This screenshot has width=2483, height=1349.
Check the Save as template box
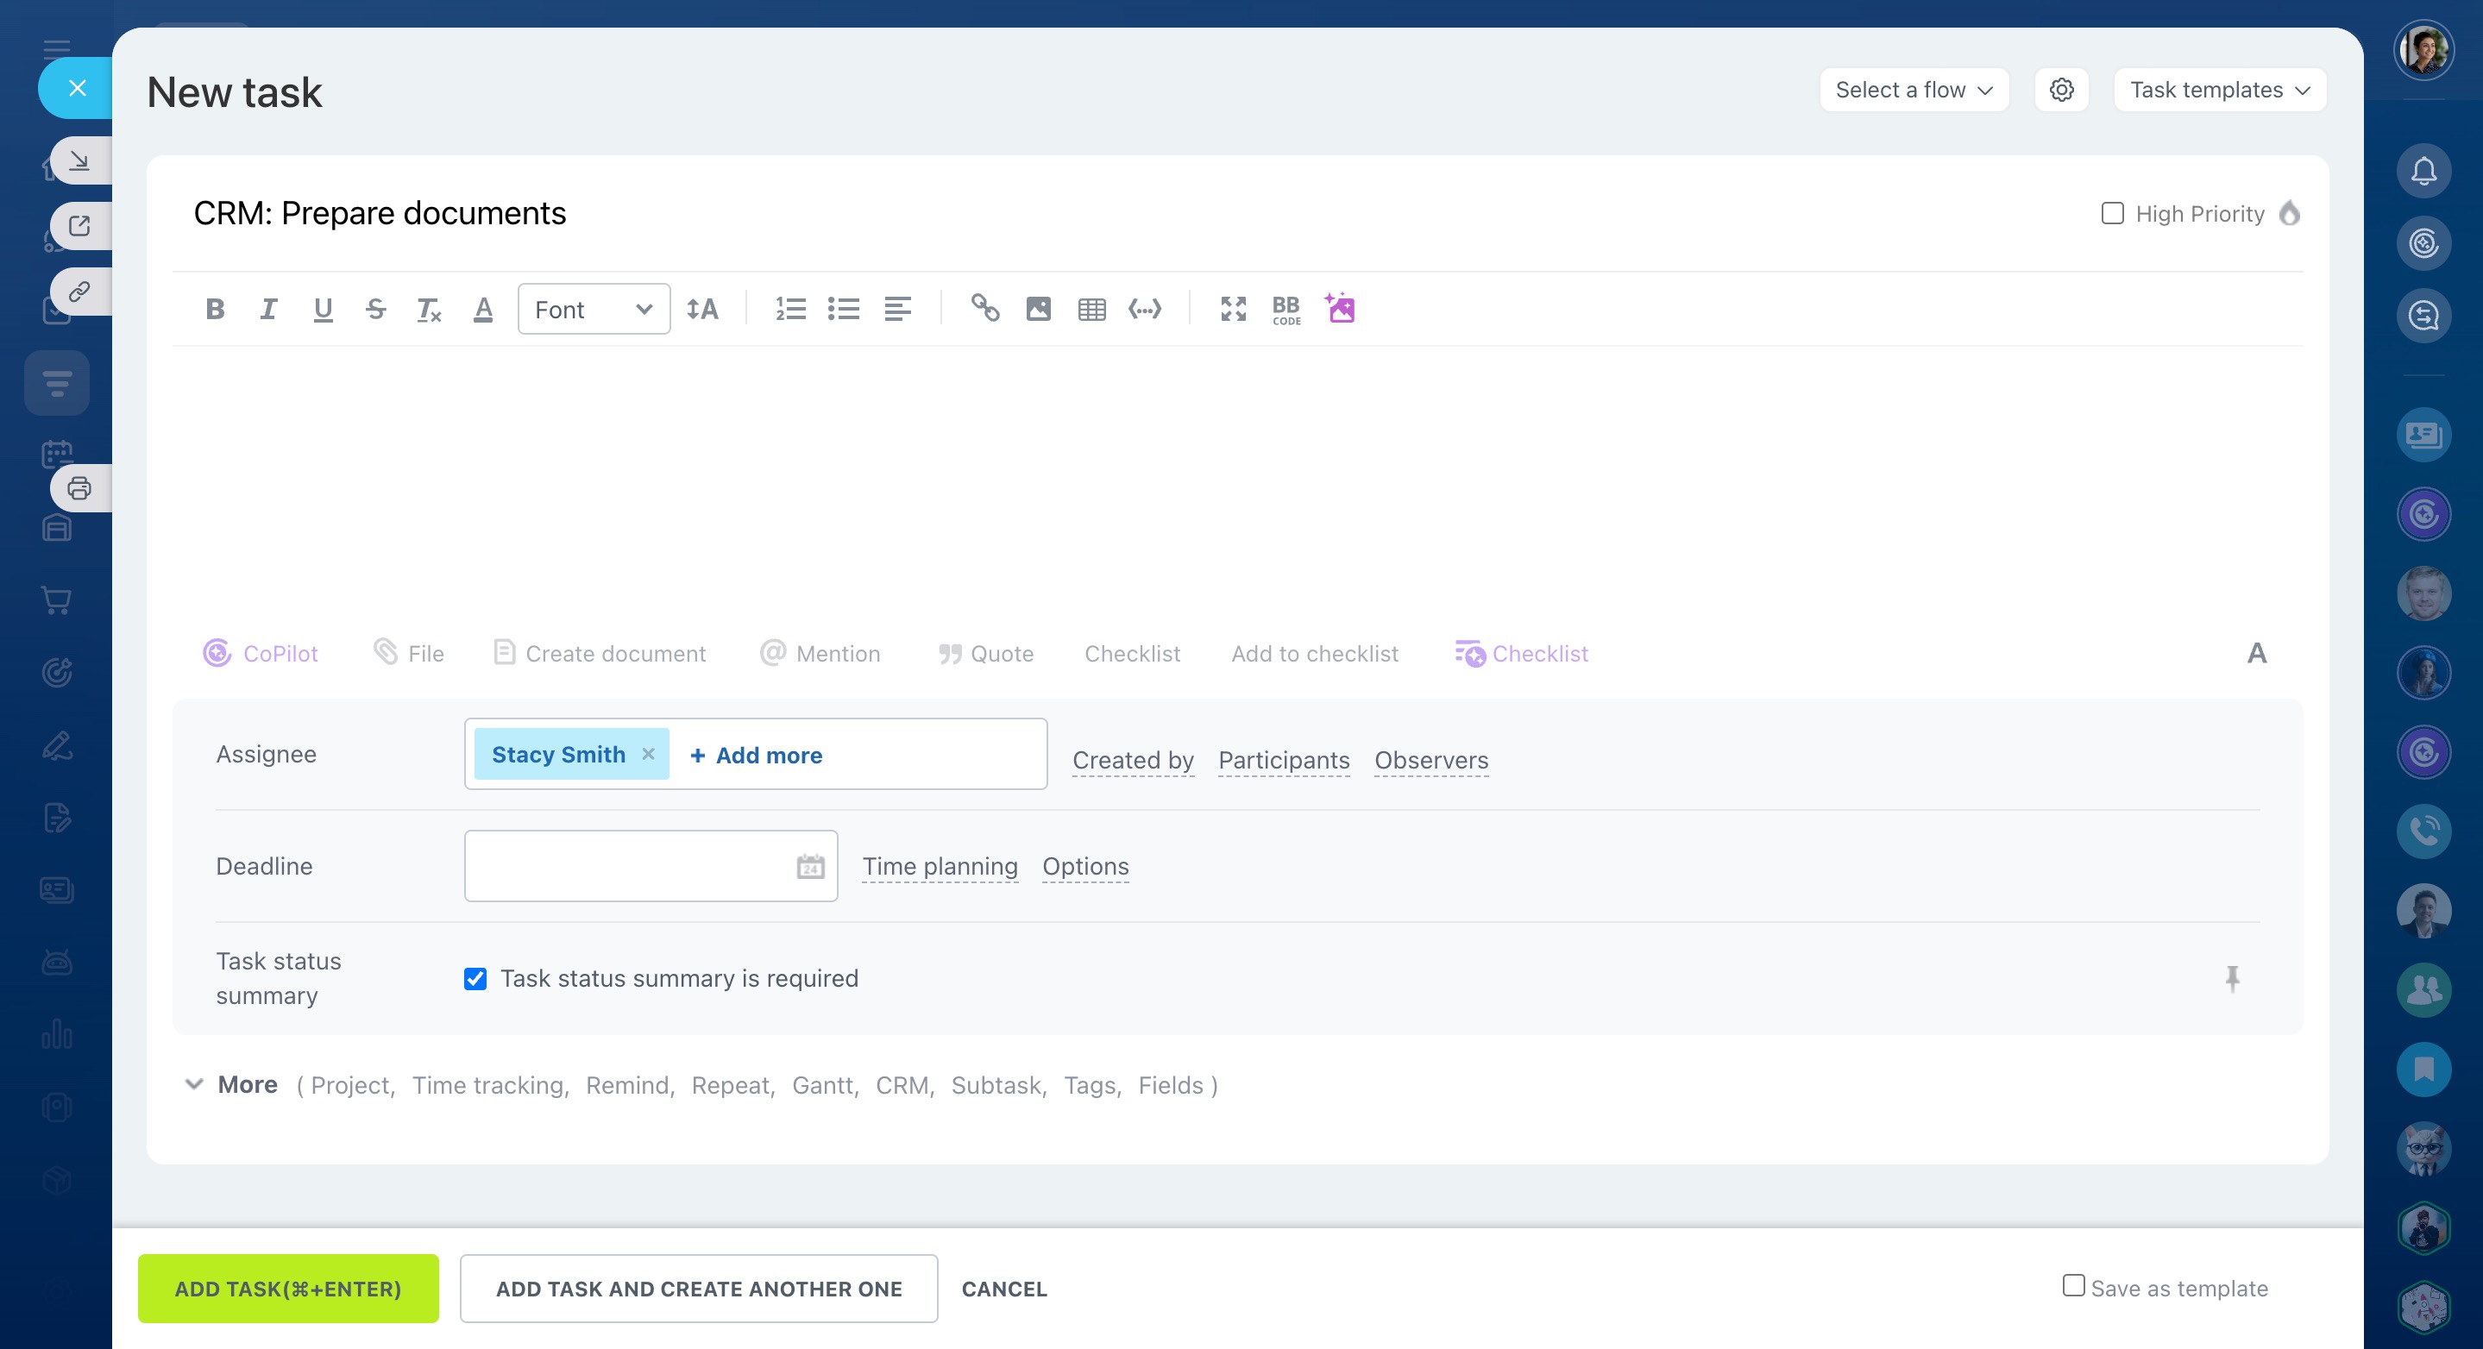pyautogui.click(x=2073, y=1285)
